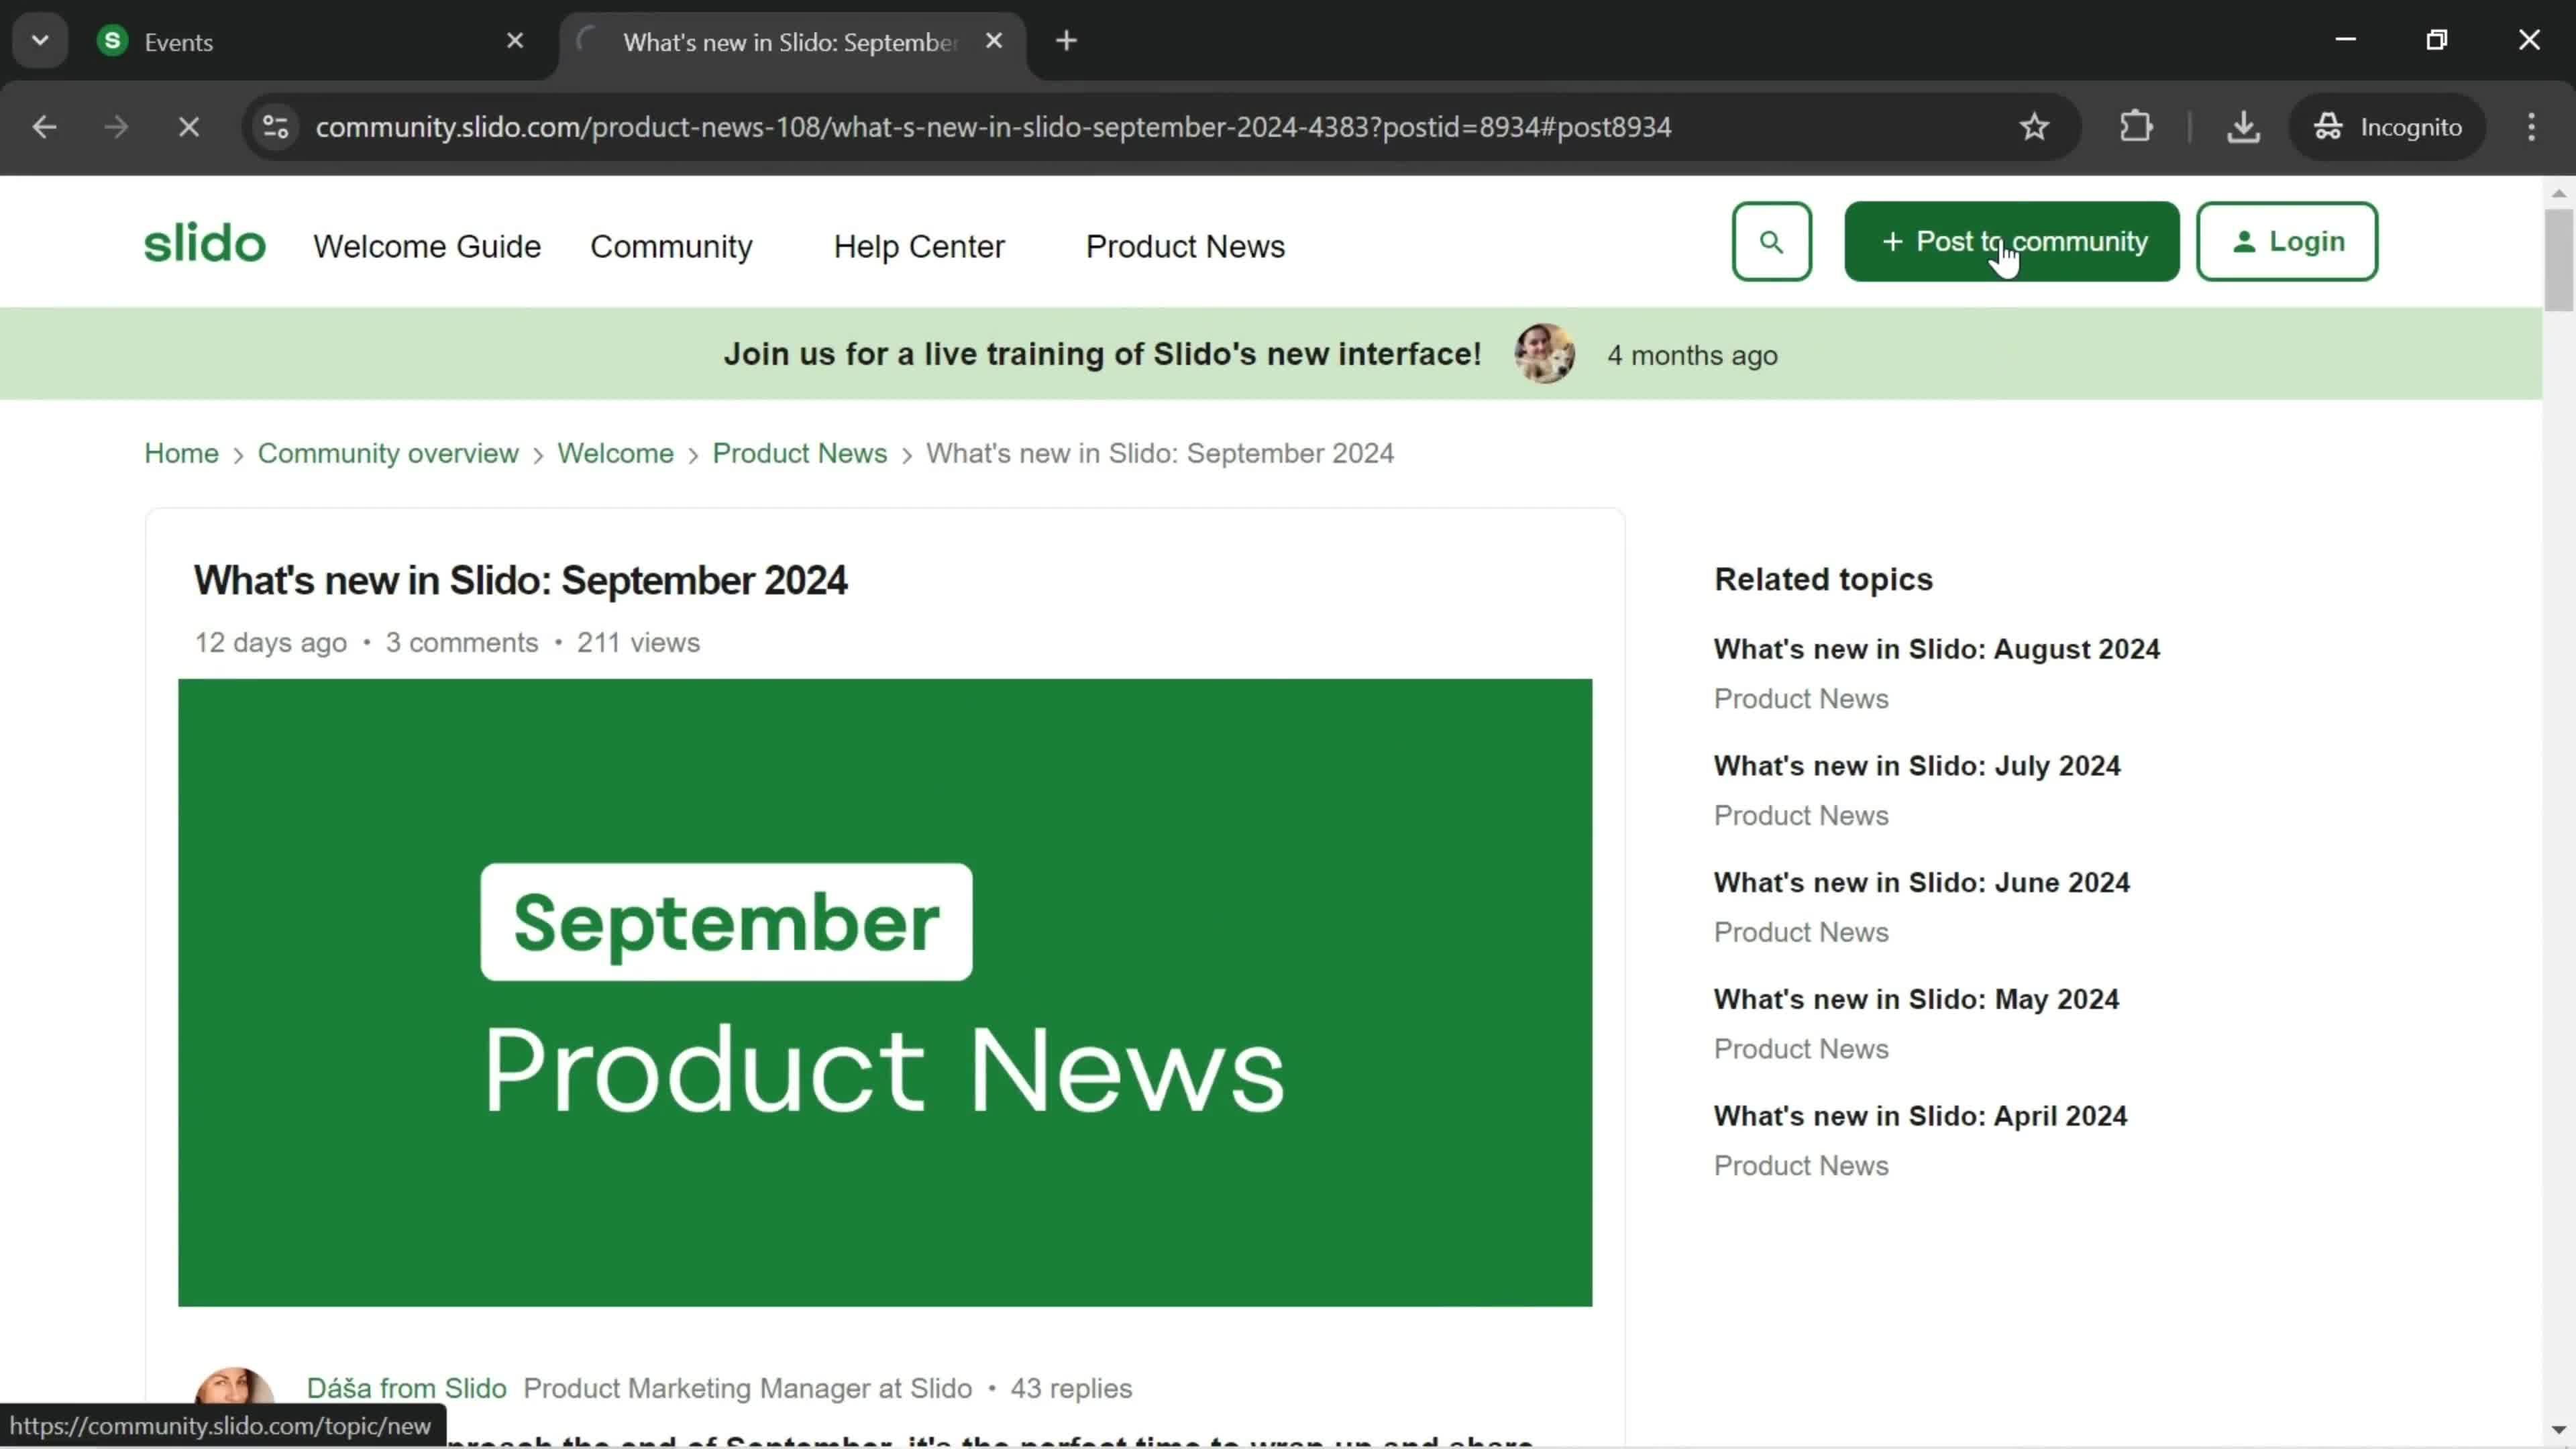Open the Help Center menu

pyautogui.click(x=919, y=246)
